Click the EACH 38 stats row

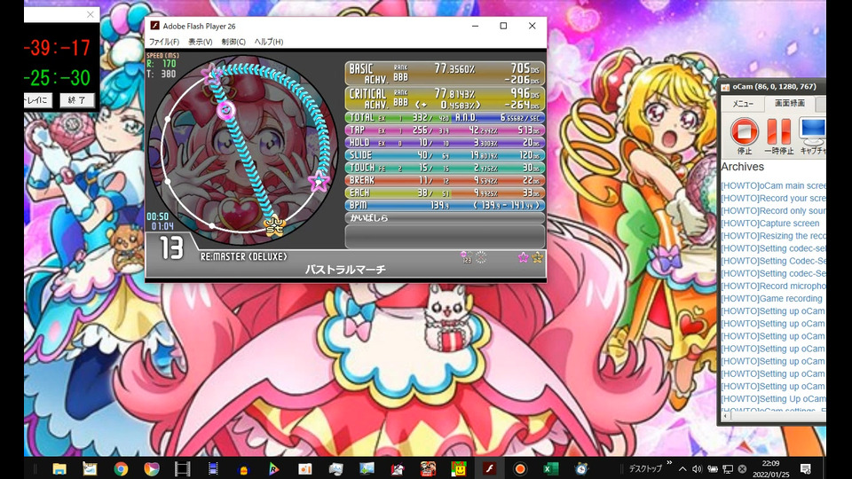click(x=445, y=192)
